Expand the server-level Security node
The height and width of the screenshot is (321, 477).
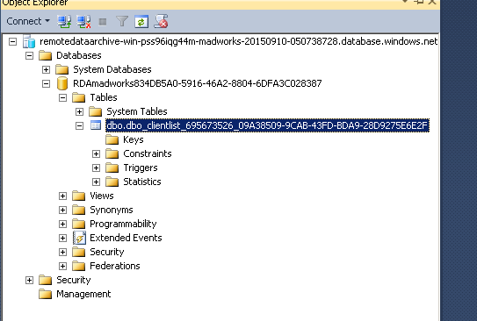pos(29,281)
